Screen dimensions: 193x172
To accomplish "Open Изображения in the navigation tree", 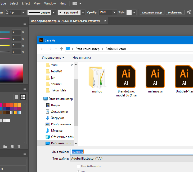I will click(61, 124).
